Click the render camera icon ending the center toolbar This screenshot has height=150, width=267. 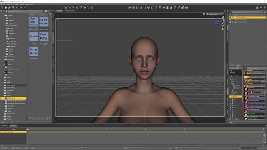tap(186, 7)
